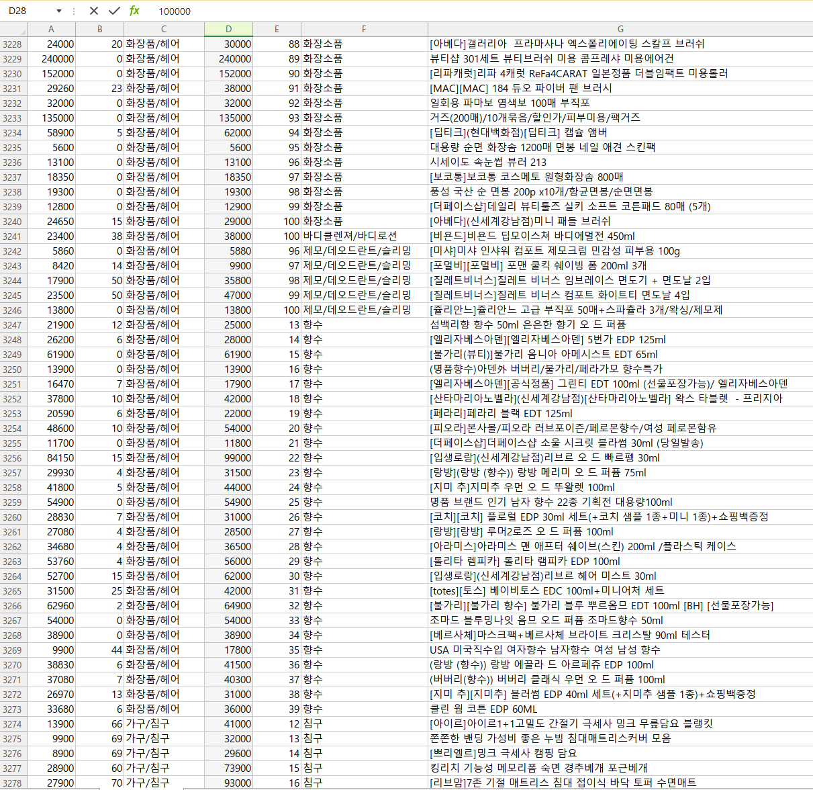Click product cell [MAC][MAC] 184 듀오 파이버 팬 브러시
The height and width of the screenshot is (790, 813).
point(620,88)
